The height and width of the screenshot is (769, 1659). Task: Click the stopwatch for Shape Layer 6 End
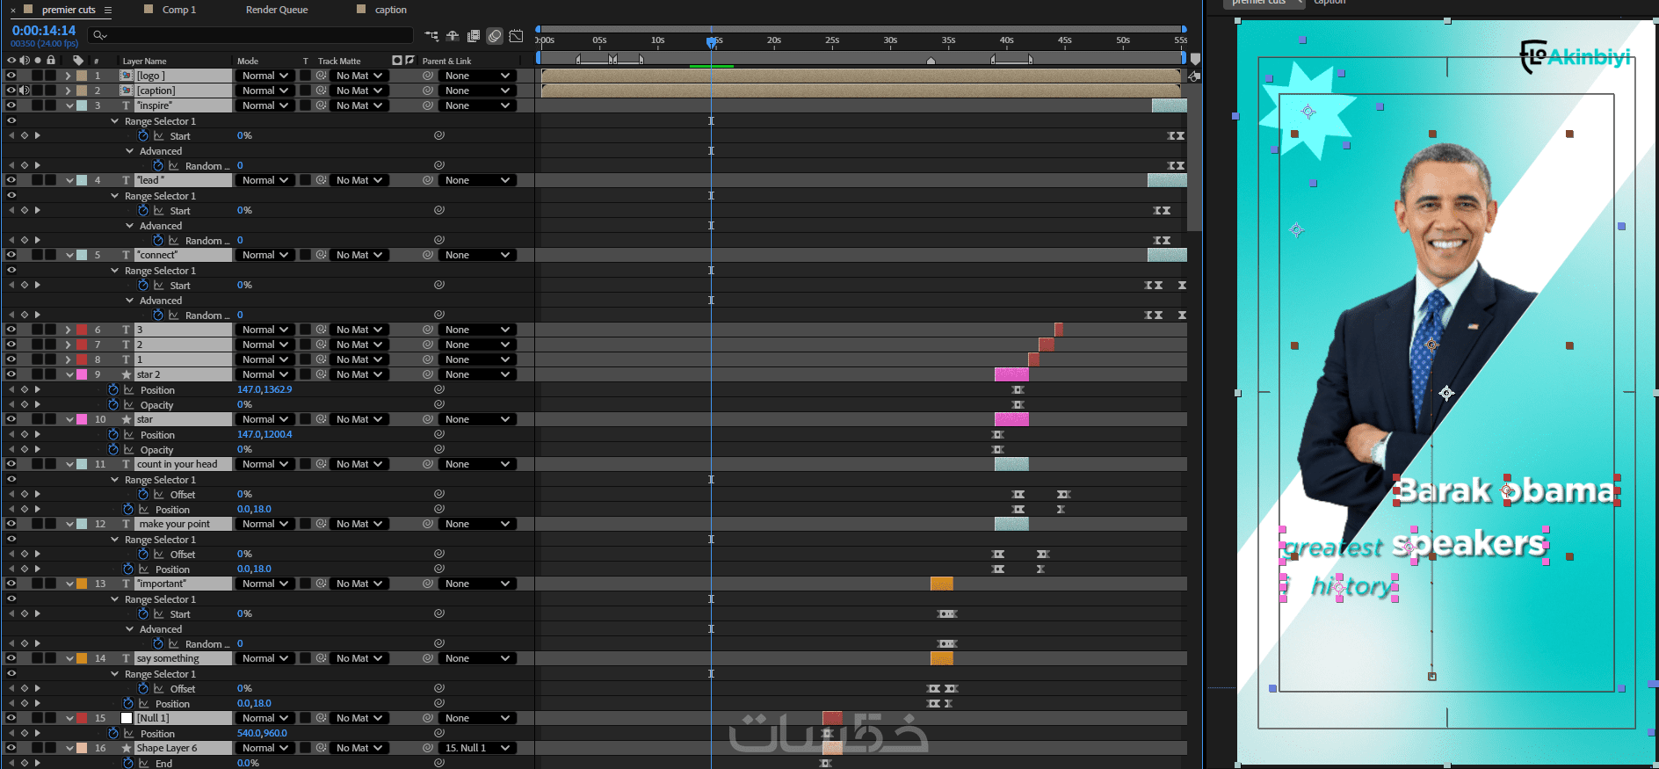pos(128,763)
